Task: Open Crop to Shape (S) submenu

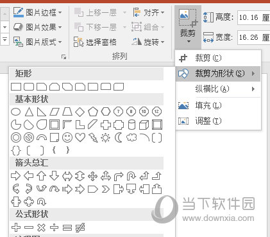Action: (218, 74)
